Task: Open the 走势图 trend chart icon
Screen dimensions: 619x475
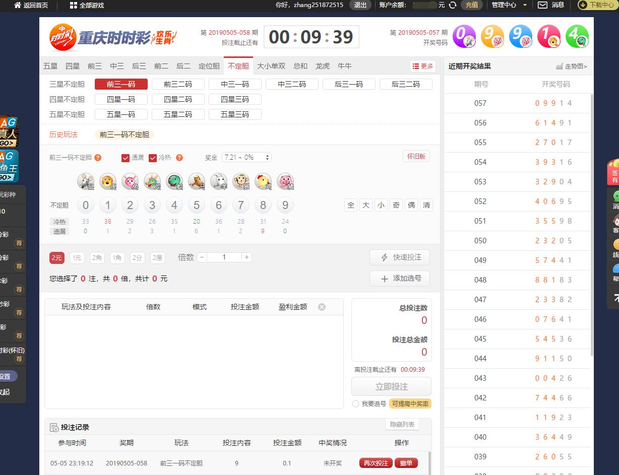Action: tap(560, 66)
